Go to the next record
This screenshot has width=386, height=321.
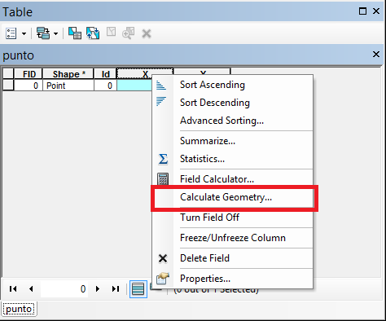pyautogui.click(x=98, y=288)
